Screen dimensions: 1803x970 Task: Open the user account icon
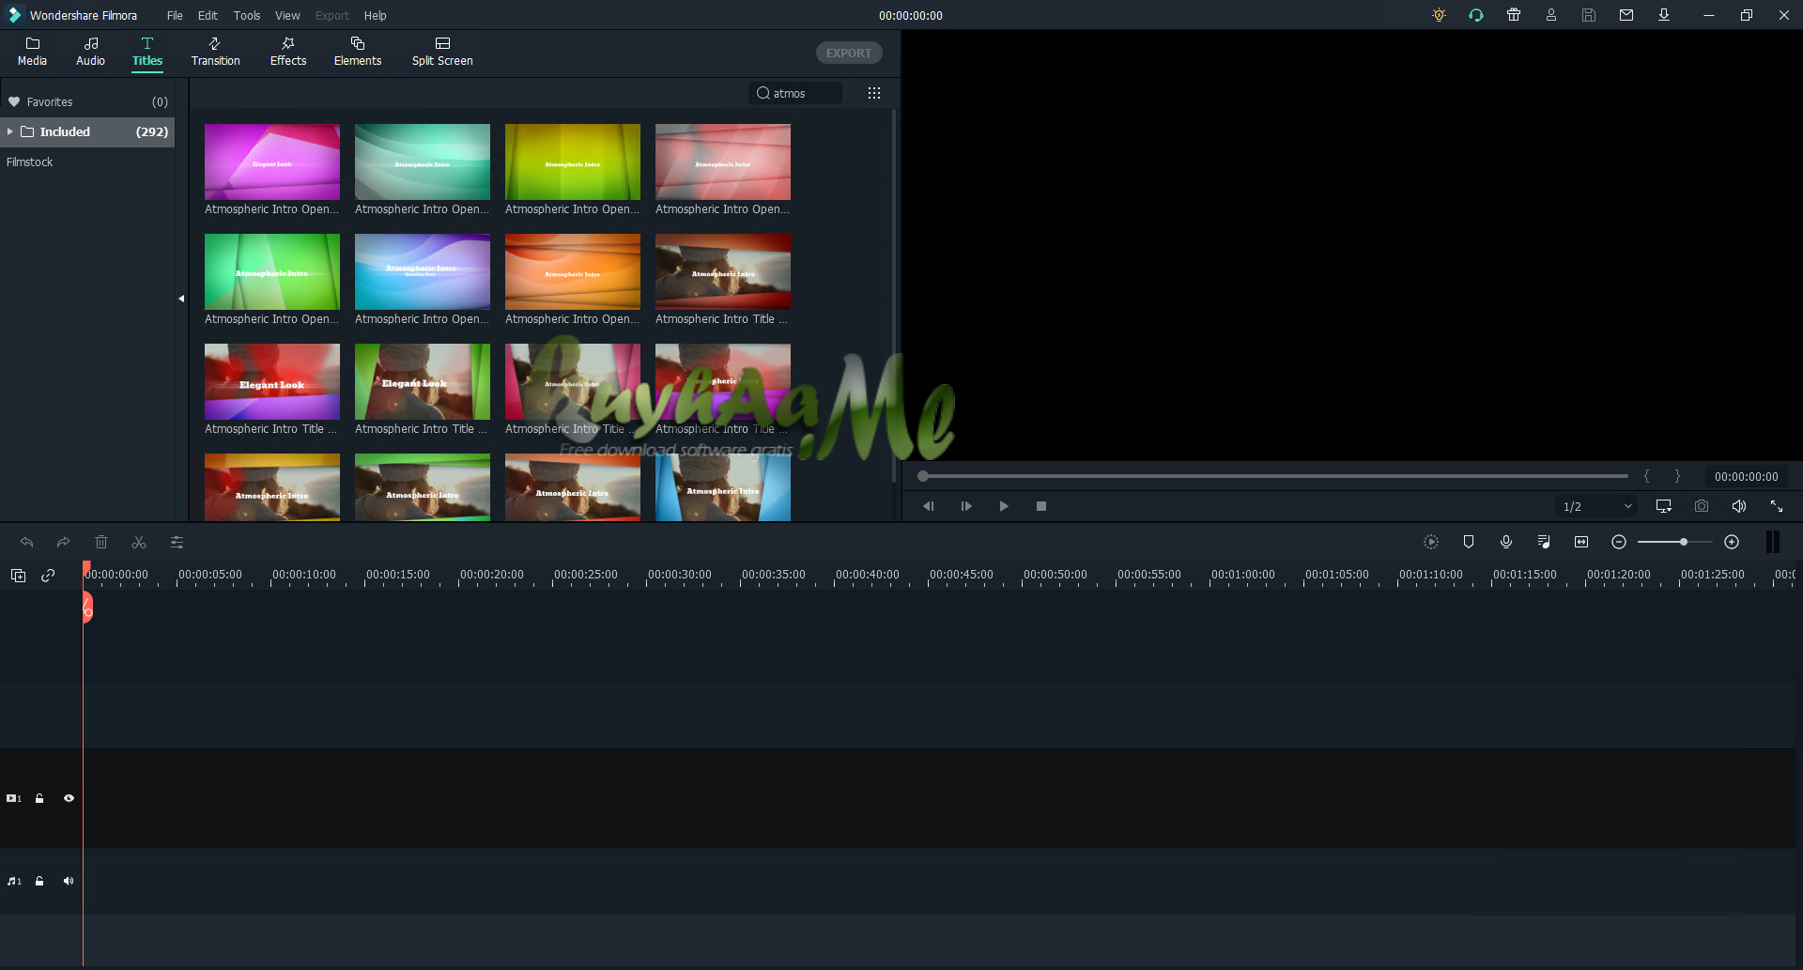click(x=1551, y=15)
